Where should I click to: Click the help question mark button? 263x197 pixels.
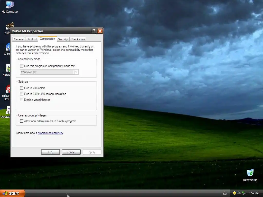click(x=94, y=31)
